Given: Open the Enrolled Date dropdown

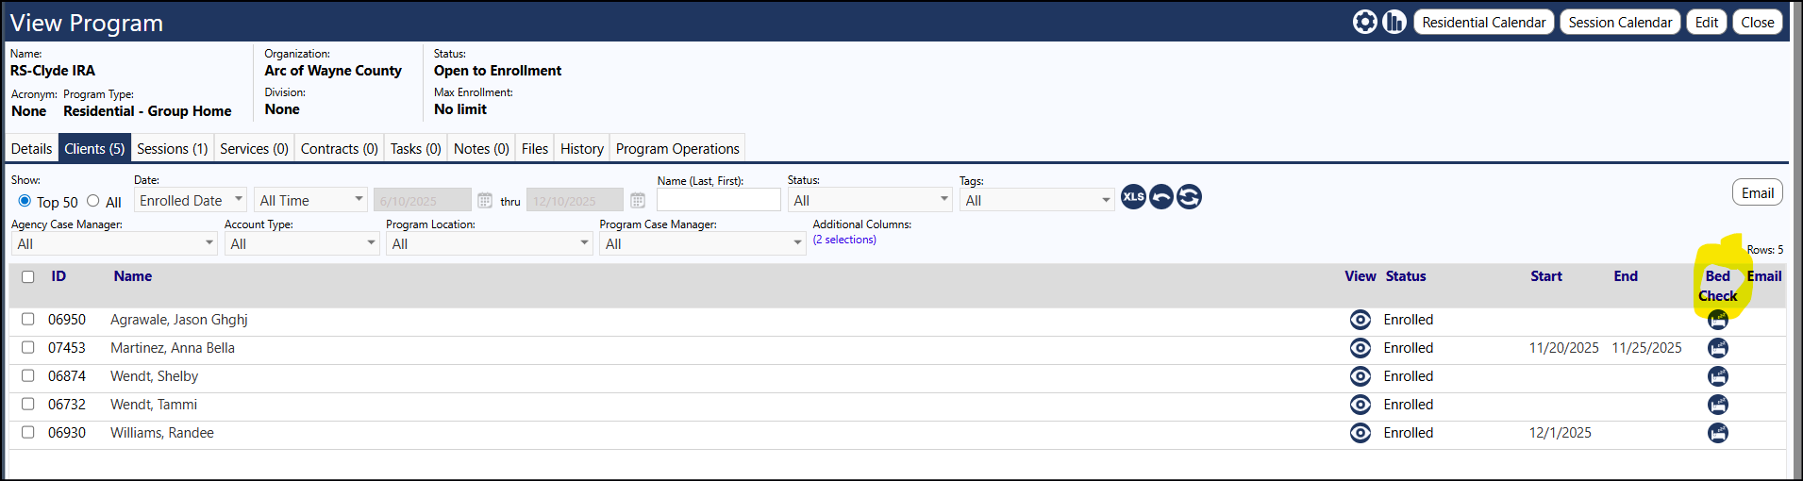Looking at the screenshot, I should [x=191, y=200].
